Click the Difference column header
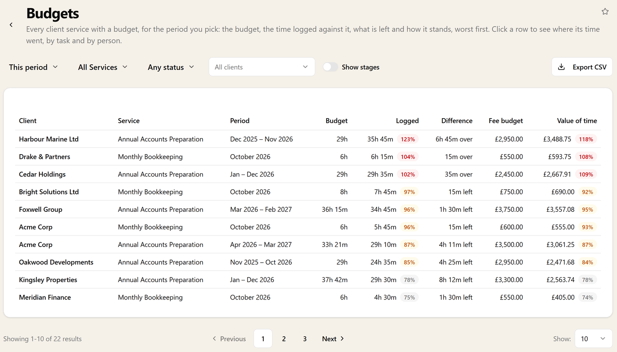Viewport: 617px width, 352px height. click(457, 121)
